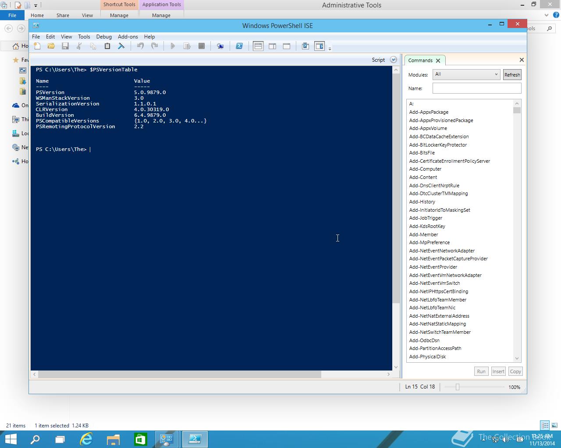The width and height of the screenshot is (561, 448).
Task: Click the Copy icon in ISE toolbar
Action: (x=93, y=46)
